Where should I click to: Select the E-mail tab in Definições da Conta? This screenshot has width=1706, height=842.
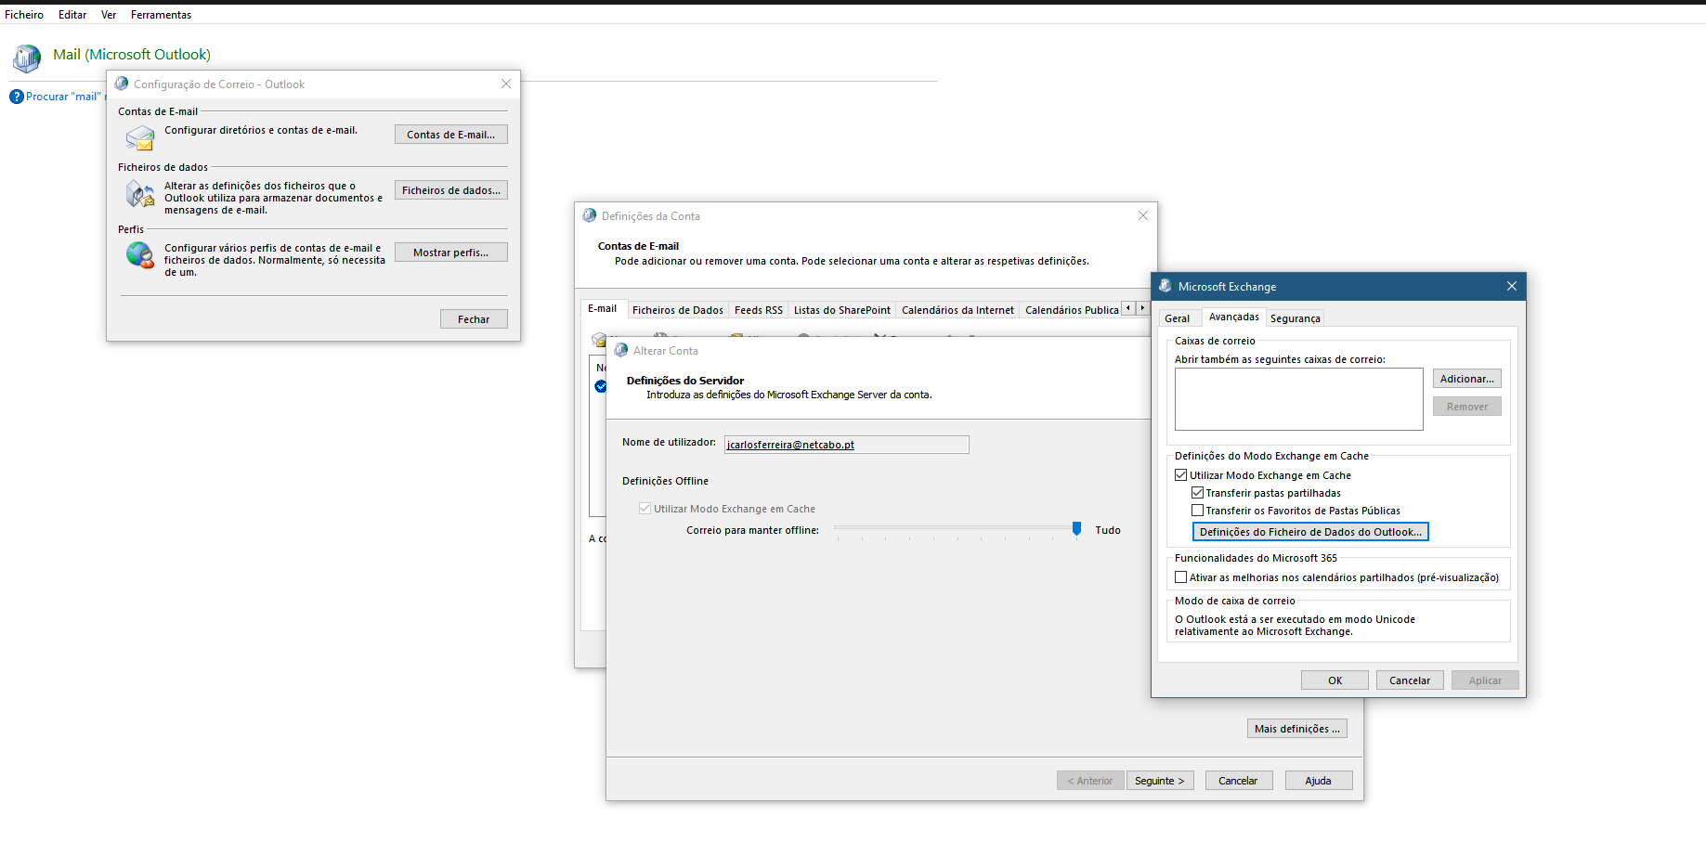click(x=602, y=308)
